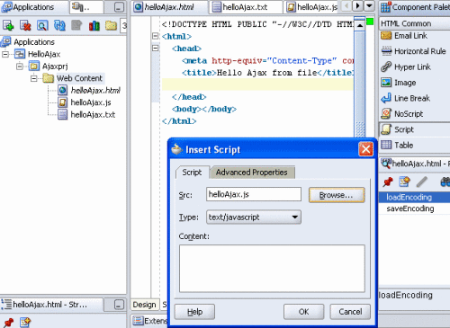
Task: Select the Script component in the palette
Action: (414, 129)
